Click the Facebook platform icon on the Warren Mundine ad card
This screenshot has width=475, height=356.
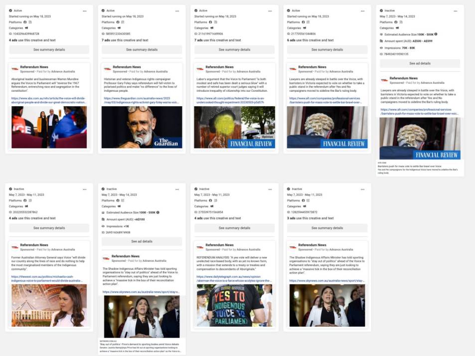pos(25,22)
